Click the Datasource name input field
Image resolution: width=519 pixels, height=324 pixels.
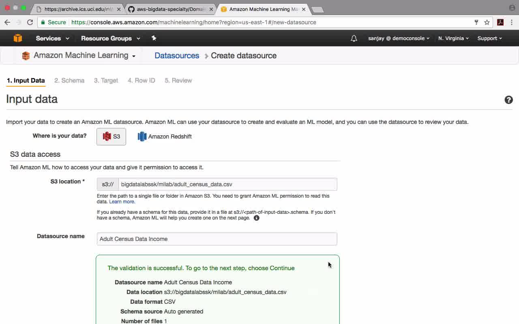click(x=217, y=239)
